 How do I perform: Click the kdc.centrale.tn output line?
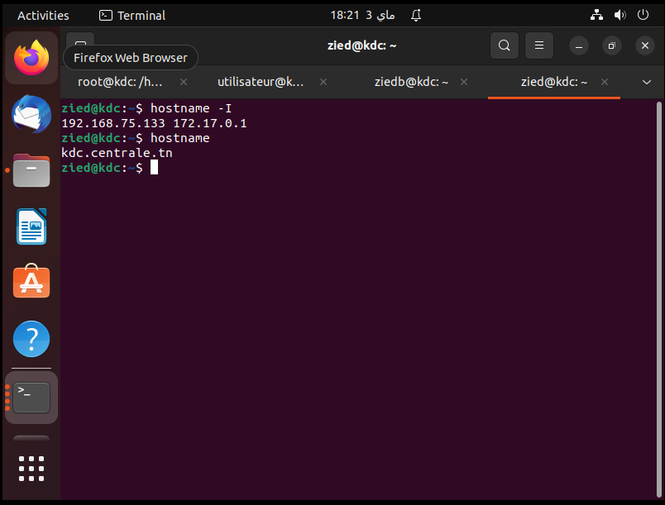117,153
